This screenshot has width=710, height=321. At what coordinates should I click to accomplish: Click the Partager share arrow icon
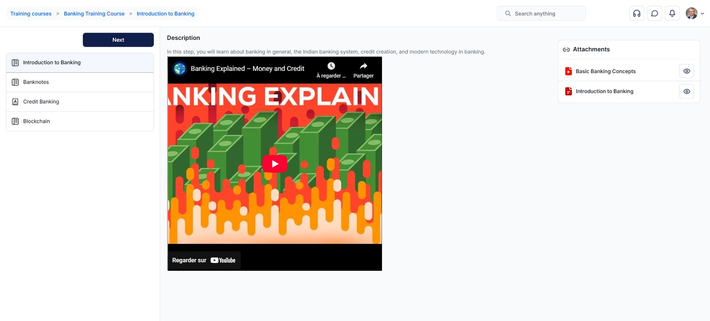tap(363, 66)
